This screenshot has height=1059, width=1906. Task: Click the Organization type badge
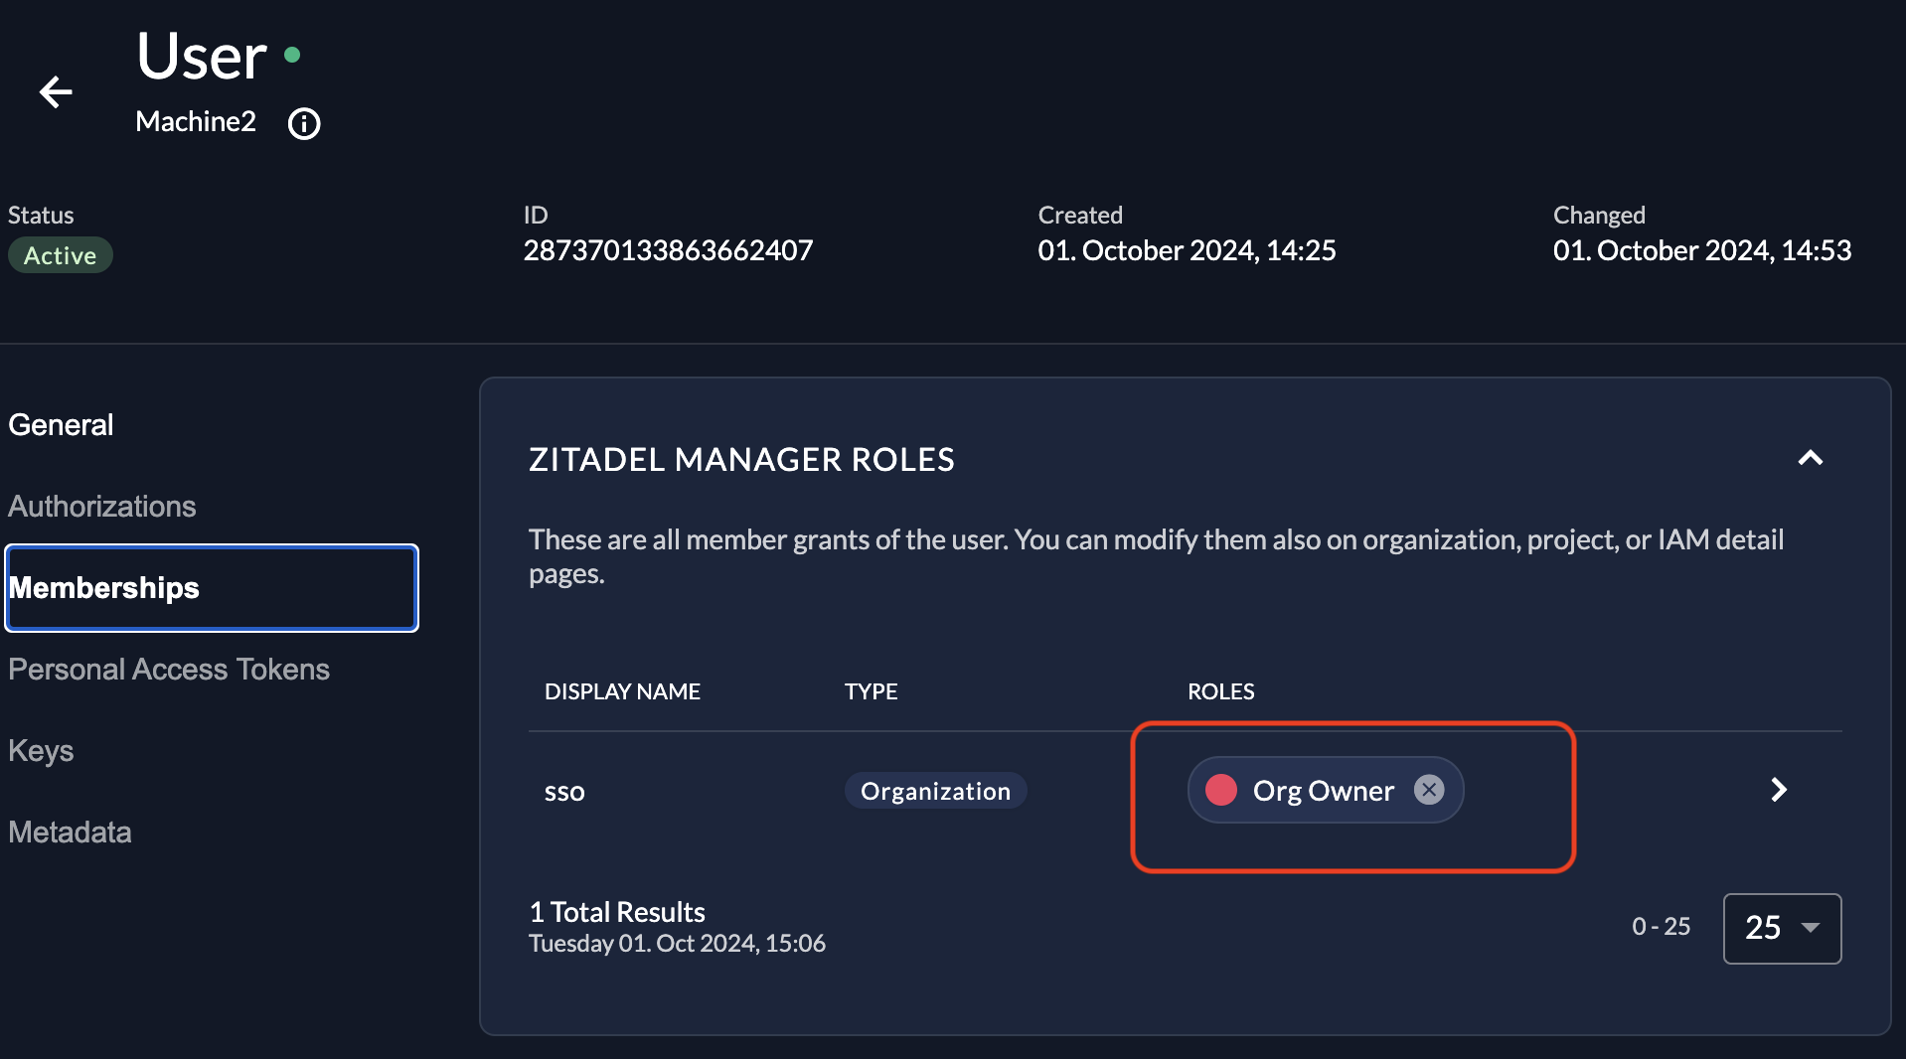pos(934,791)
